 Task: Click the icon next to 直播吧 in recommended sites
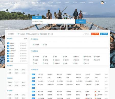[x=74, y=60]
